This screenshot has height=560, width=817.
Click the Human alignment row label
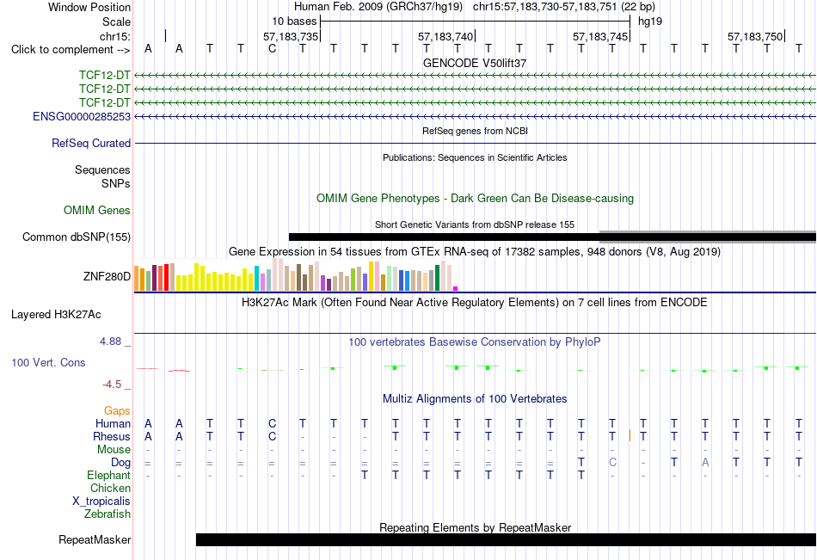point(113,423)
